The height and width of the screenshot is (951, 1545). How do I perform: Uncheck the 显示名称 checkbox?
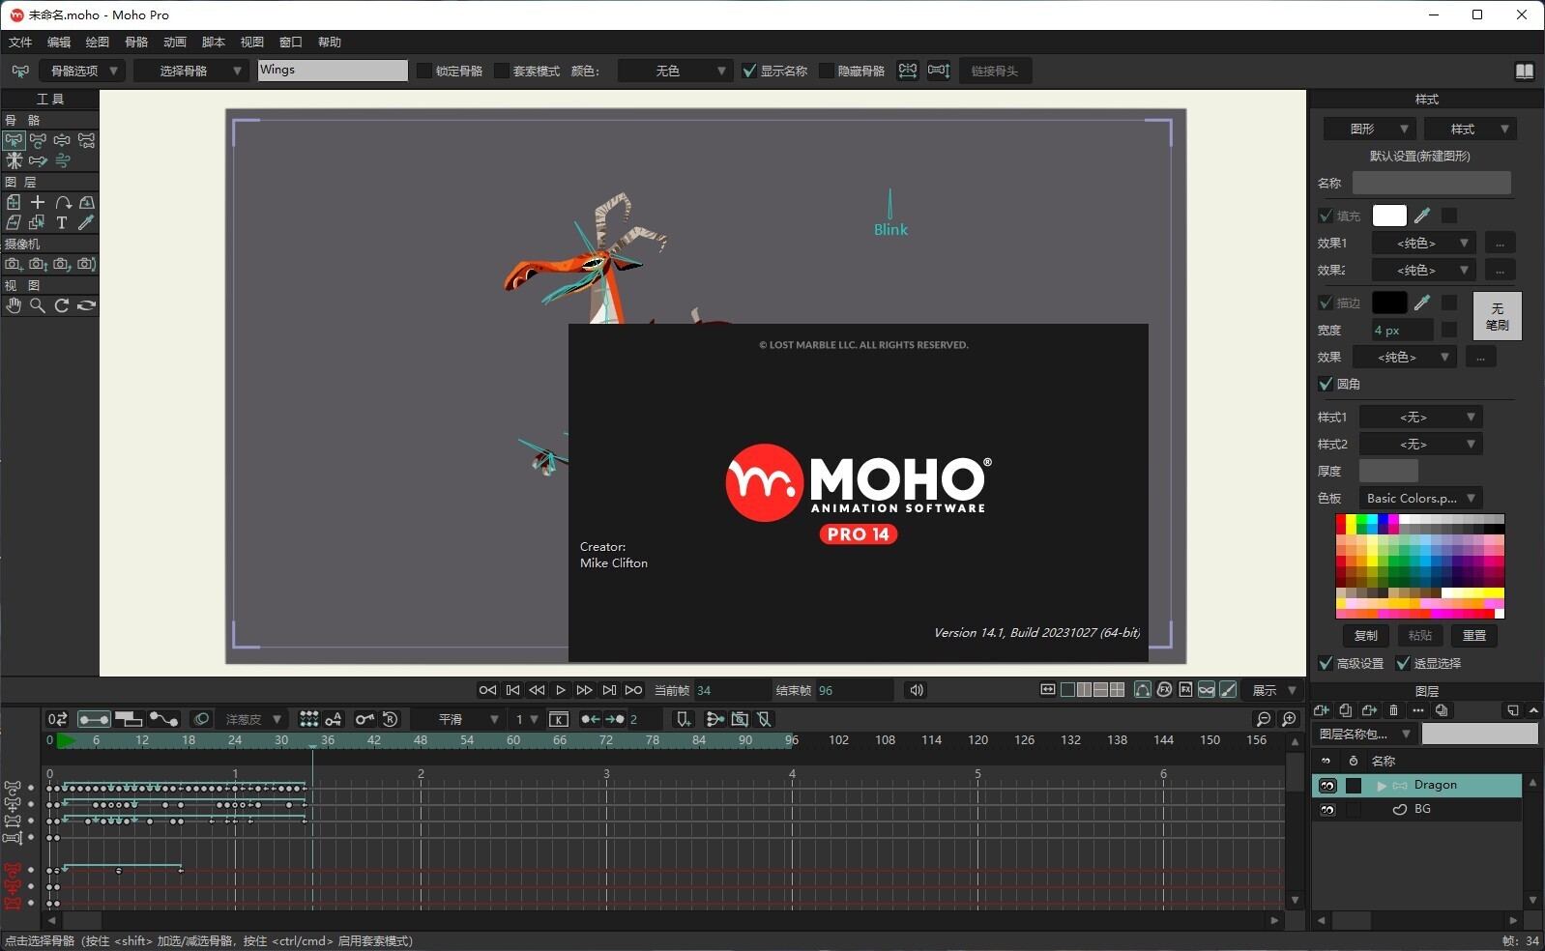click(x=749, y=71)
